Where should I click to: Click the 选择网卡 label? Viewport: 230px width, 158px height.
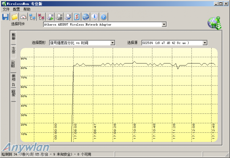18,24
